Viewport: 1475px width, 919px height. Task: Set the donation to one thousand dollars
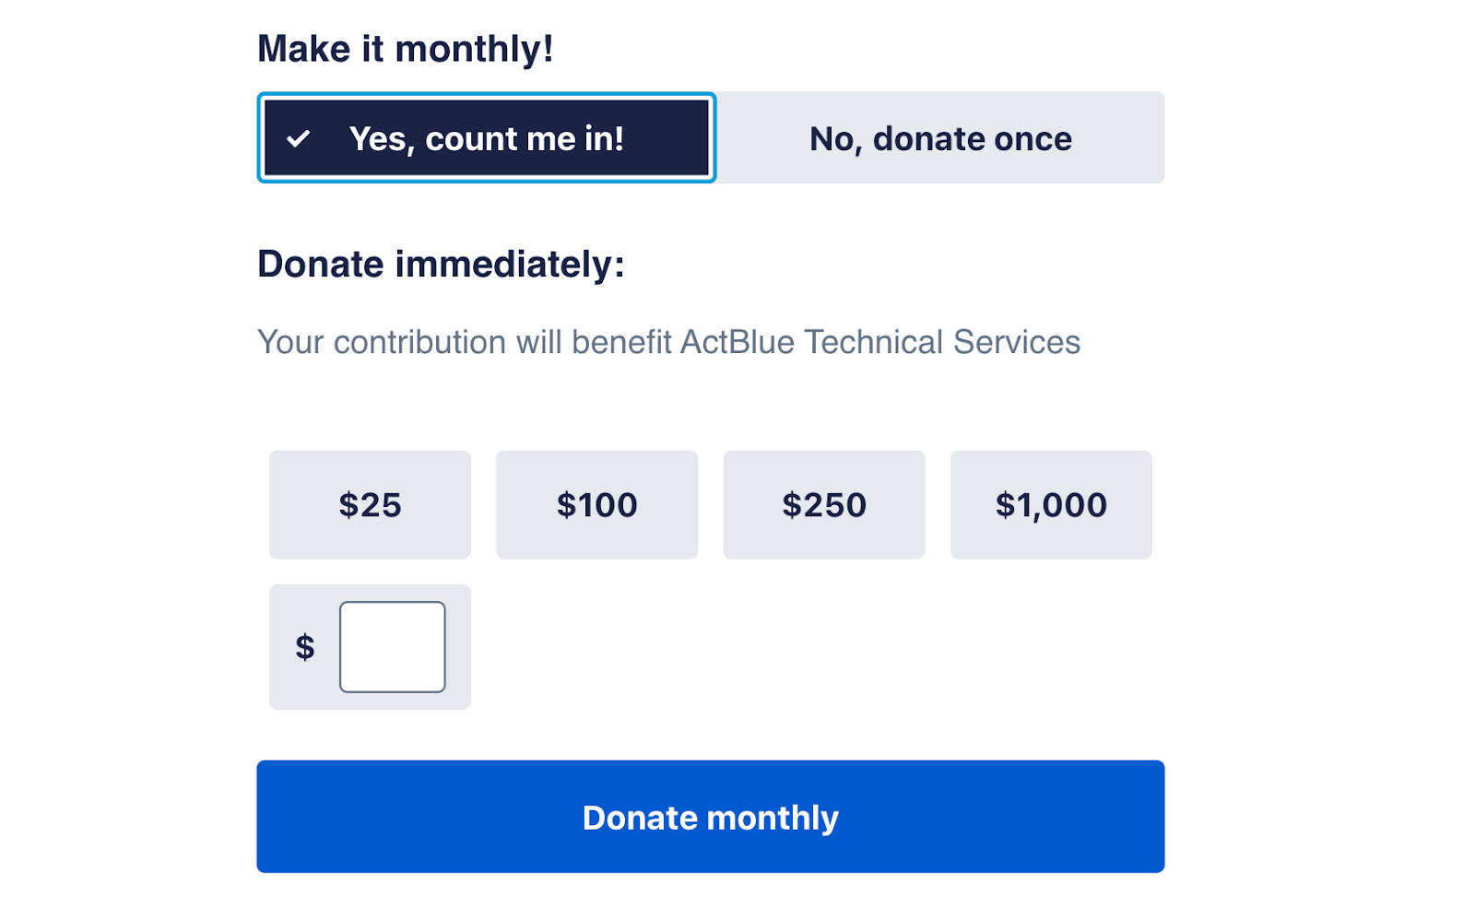coord(1051,505)
